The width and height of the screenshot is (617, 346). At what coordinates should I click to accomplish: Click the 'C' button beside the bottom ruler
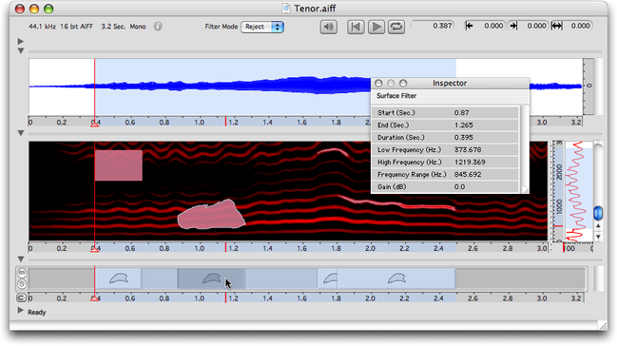21,298
